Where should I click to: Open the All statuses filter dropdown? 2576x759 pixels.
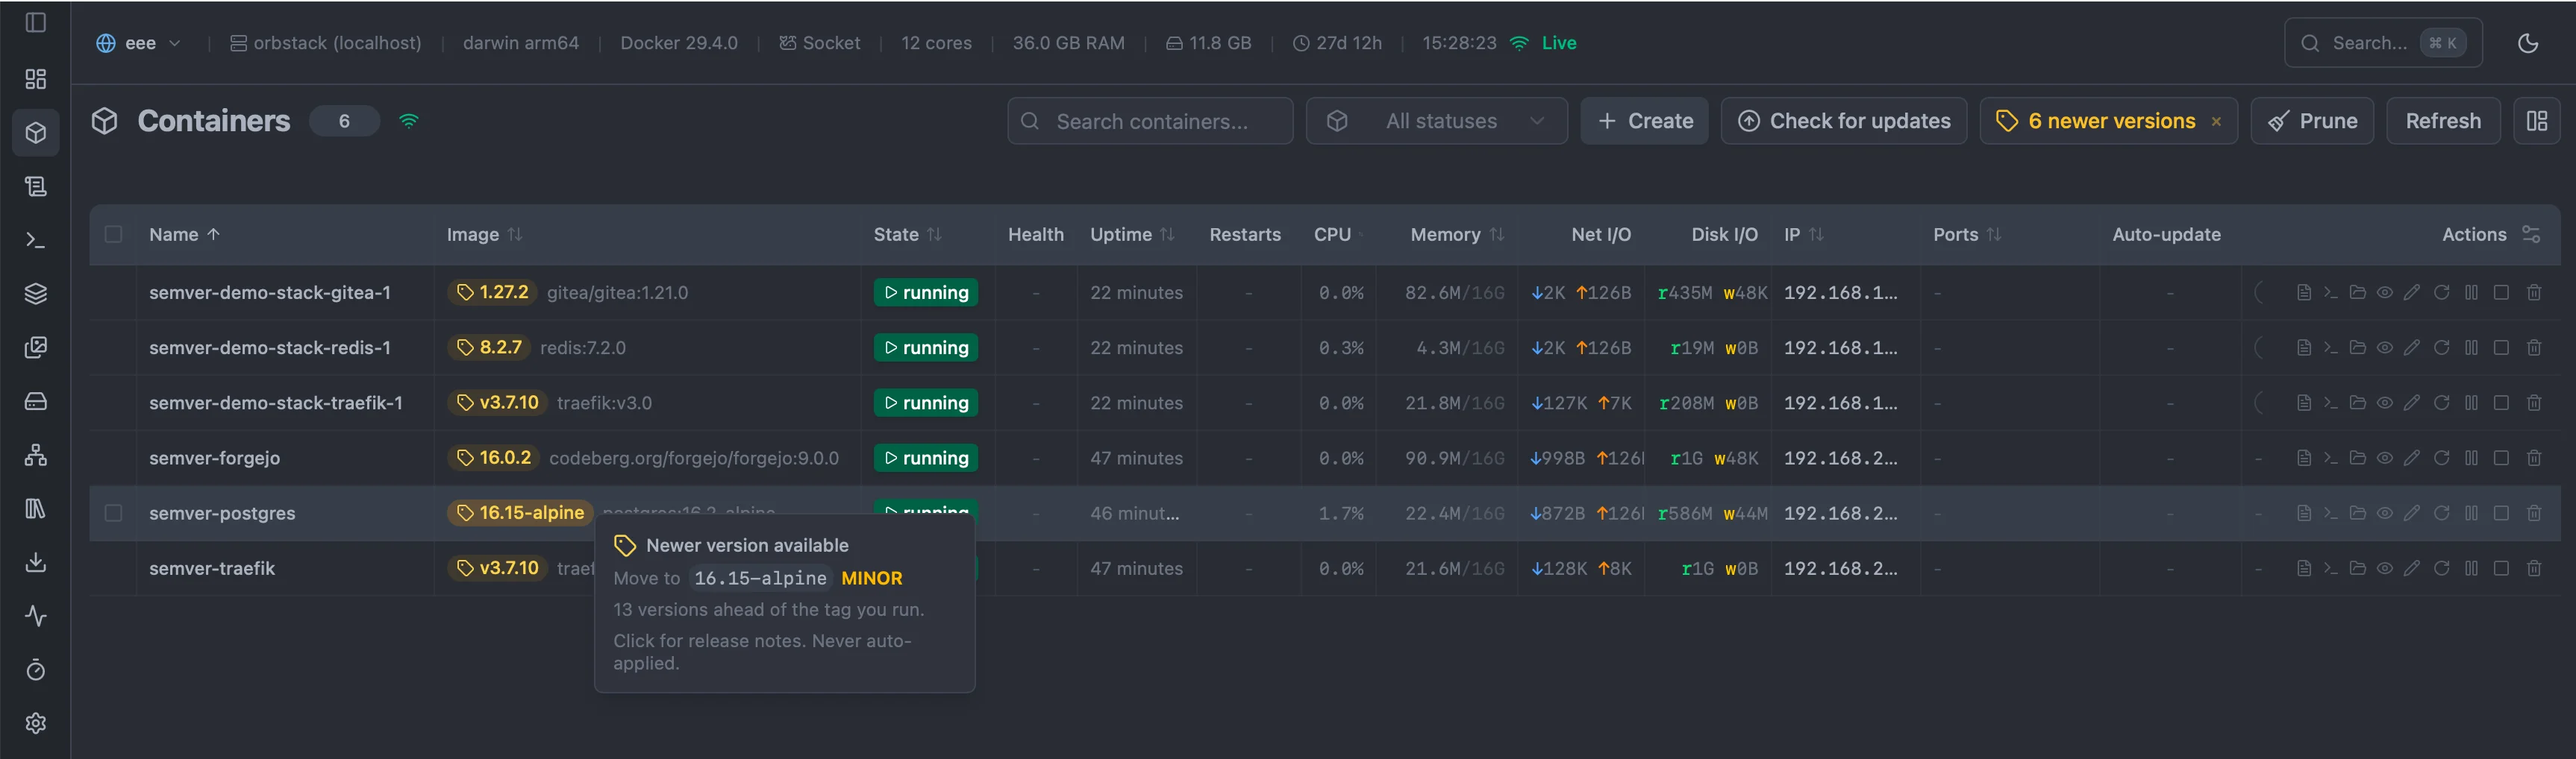click(x=1436, y=121)
